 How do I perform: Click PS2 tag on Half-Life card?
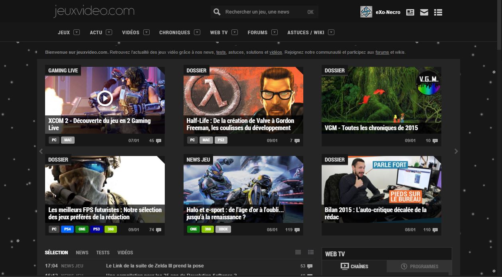[220, 140]
